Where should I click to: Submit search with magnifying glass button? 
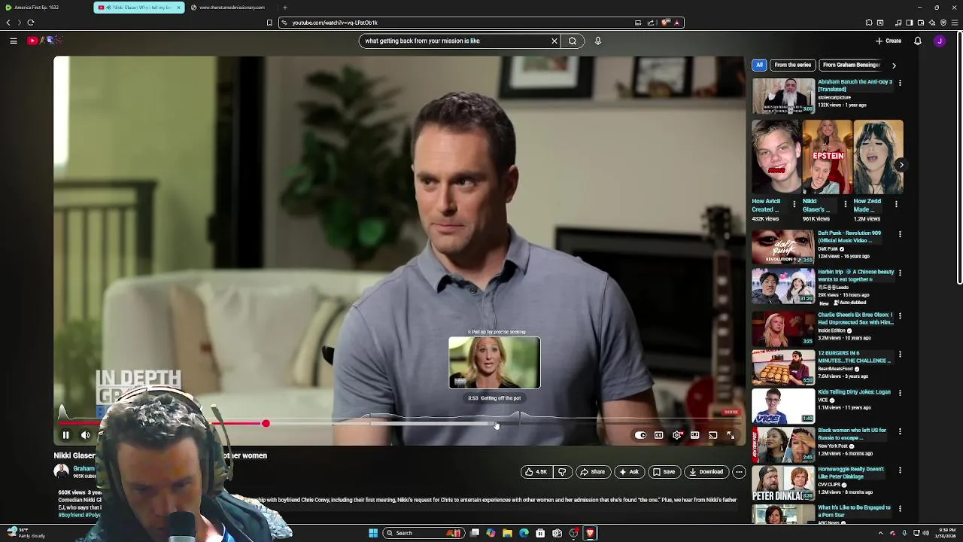[573, 41]
